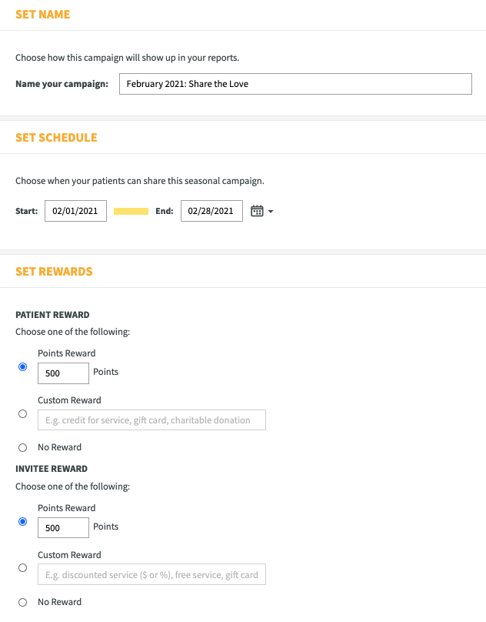
Task: Click the 'Name your campaign:' label
Action: tap(62, 84)
